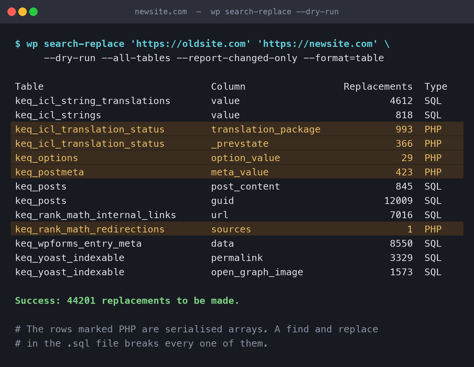Screen dimensions: 474x367
Task: Click the 'option_value' column cell
Action: tap(246, 158)
